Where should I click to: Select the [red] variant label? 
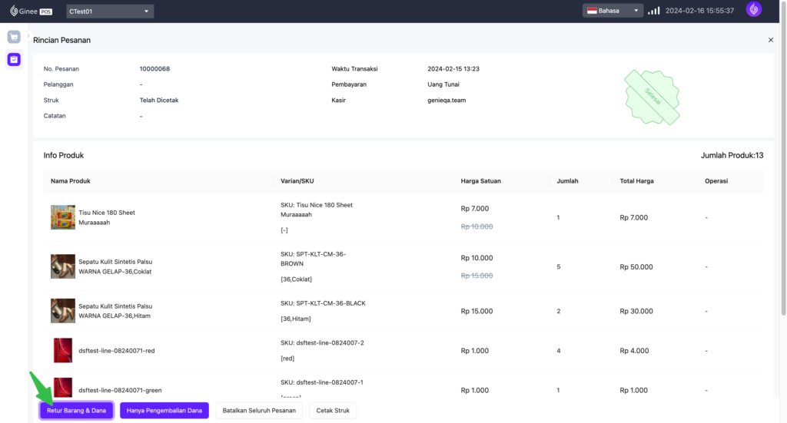pyautogui.click(x=287, y=359)
